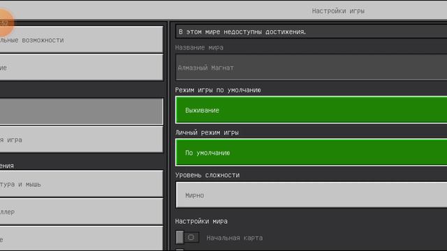The image size is (447, 251).
Task: Click the "Настройки мира" section heading
Action: [x=201, y=221]
